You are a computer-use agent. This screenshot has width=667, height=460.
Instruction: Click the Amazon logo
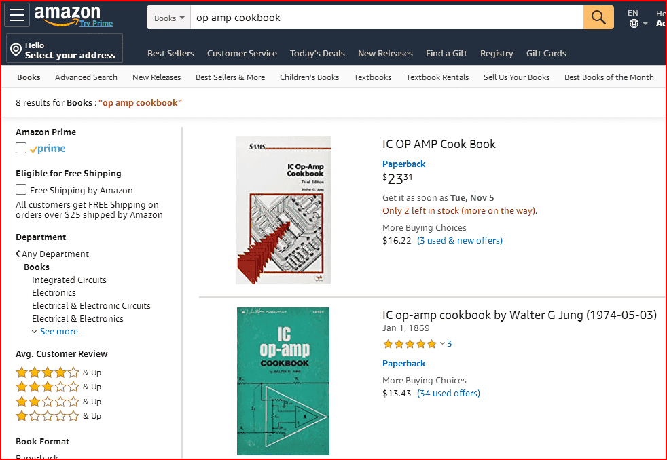[67, 15]
